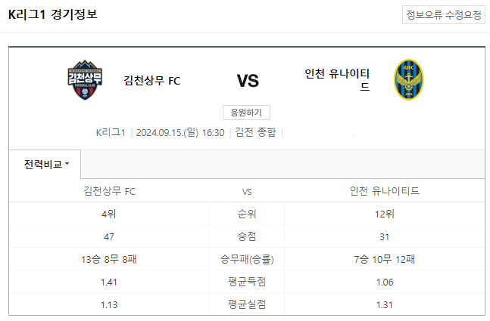The height and width of the screenshot is (321, 490).
Task: Click the Incheon United team crest
Action: click(408, 79)
